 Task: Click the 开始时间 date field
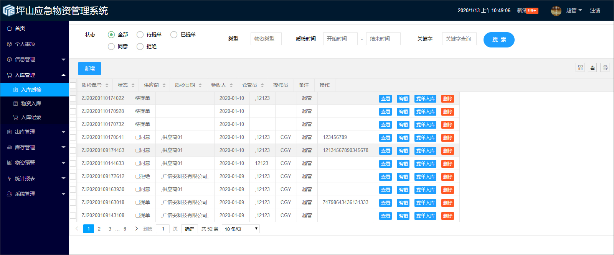tap(340, 39)
